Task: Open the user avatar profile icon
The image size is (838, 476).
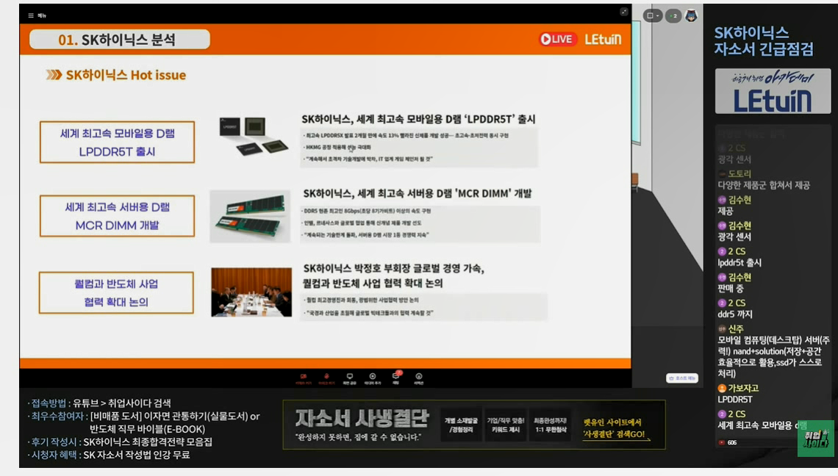Action: [x=692, y=16]
